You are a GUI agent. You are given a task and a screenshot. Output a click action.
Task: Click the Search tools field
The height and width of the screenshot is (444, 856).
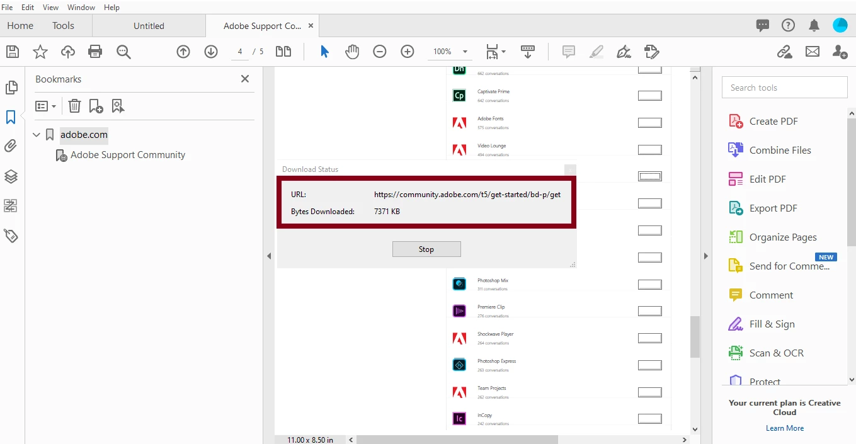point(784,88)
